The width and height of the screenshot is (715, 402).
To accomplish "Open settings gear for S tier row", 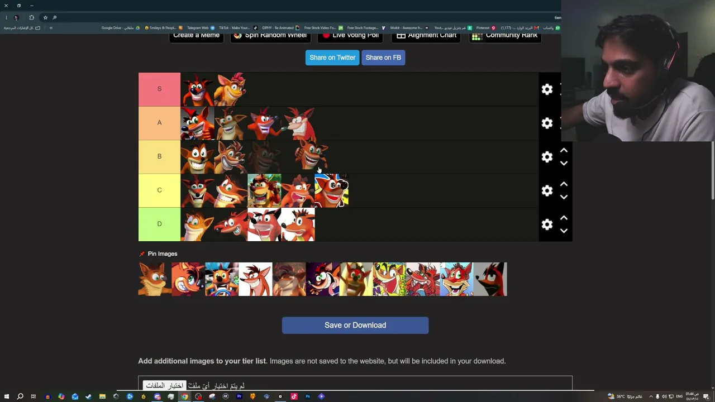I will (x=547, y=89).
